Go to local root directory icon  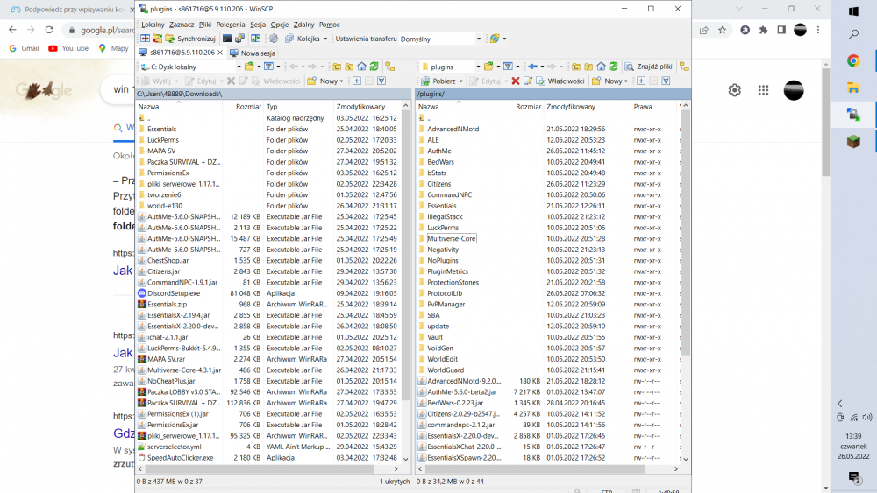[349, 67]
